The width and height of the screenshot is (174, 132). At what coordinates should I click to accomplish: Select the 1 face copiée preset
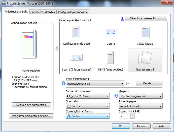point(145,32)
